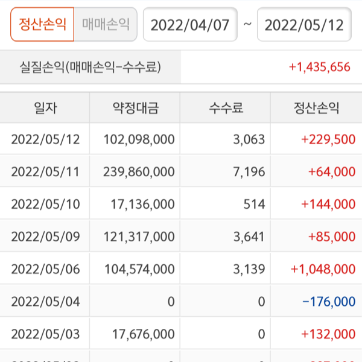Select the 2022/05/09 date row
Viewport: 362px width, 362px height.
pos(45,237)
